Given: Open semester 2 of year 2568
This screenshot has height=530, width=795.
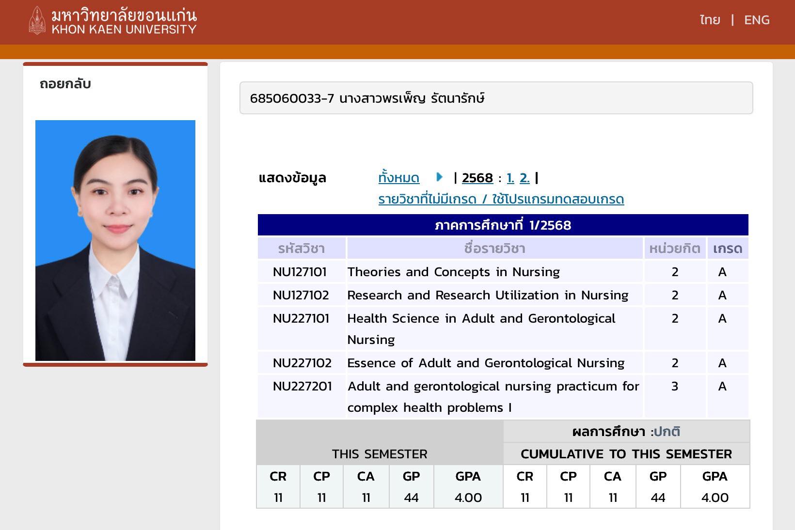Looking at the screenshot, I should [x=525, y=178].
